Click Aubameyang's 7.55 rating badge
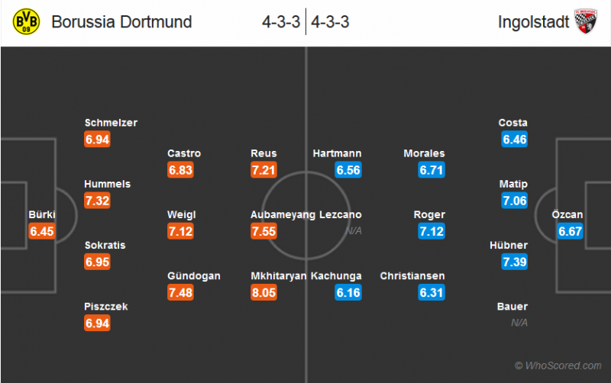 (x=264, y=232)
